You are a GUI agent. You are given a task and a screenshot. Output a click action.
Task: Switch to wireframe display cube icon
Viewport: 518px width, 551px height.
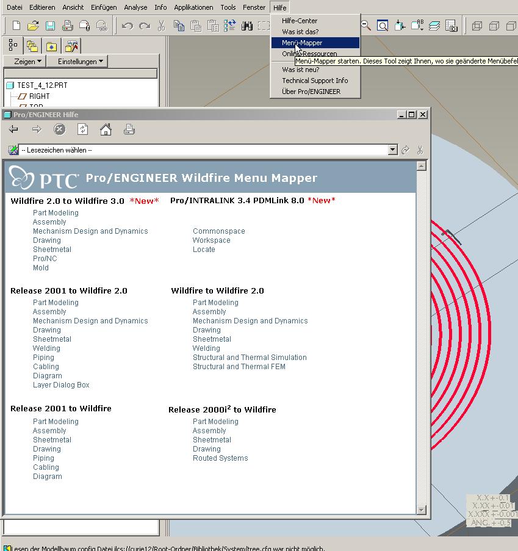477,26
